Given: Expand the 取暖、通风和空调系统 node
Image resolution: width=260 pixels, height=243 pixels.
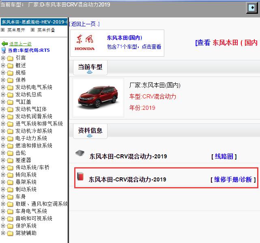Looking at the screenshot, I should coord(3,204).
